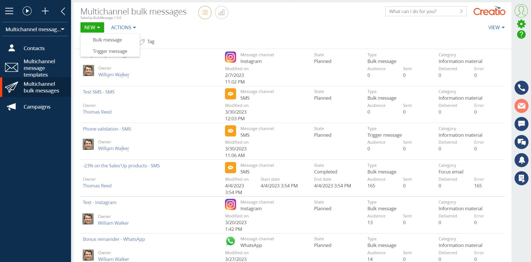531x262 pixels.
Task: Expand the ACTIONS dropdown
Action: pos(123,27)
